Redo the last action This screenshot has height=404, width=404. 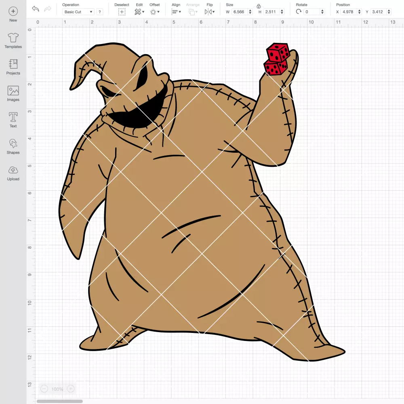48,9
